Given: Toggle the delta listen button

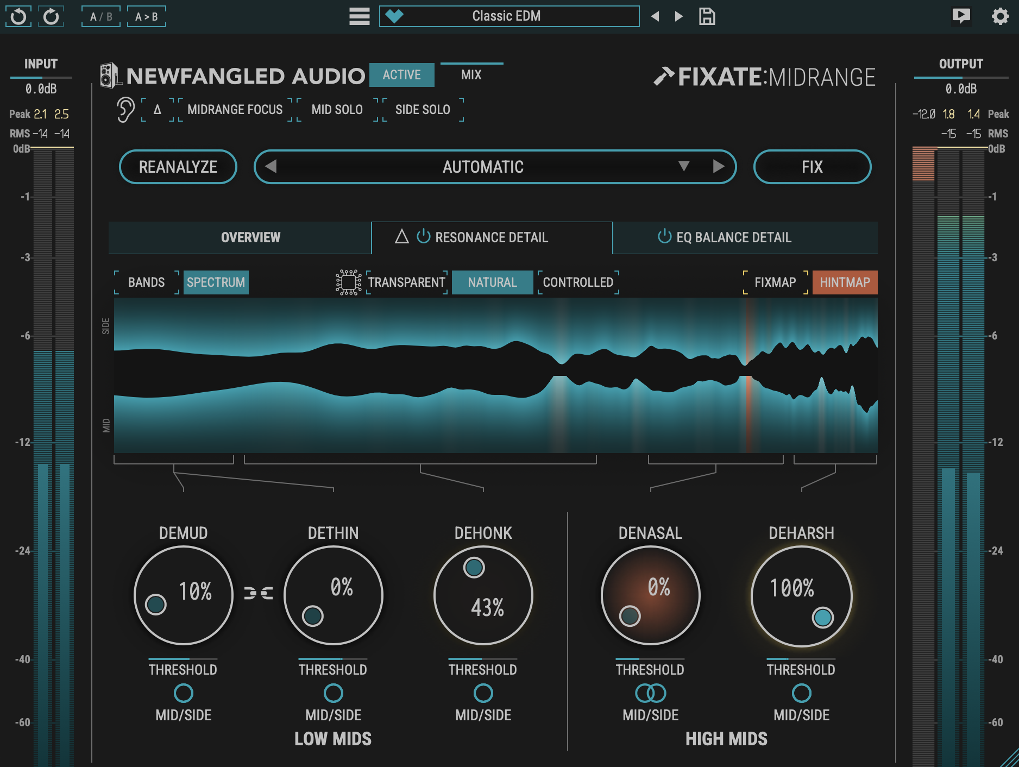Looking at the screenshot, I should (x=158, y=110).
